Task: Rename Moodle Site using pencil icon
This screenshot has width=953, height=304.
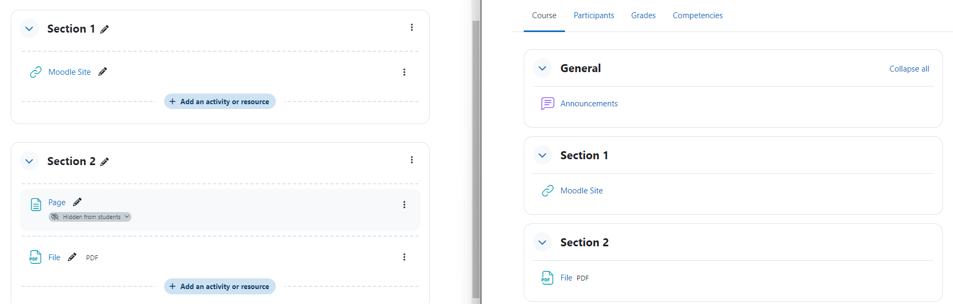Action: click(103, 72)
